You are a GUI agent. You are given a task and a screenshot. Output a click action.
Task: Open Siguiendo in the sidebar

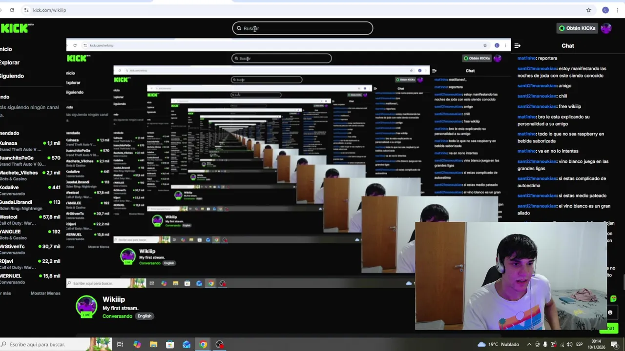click(12, 76)
